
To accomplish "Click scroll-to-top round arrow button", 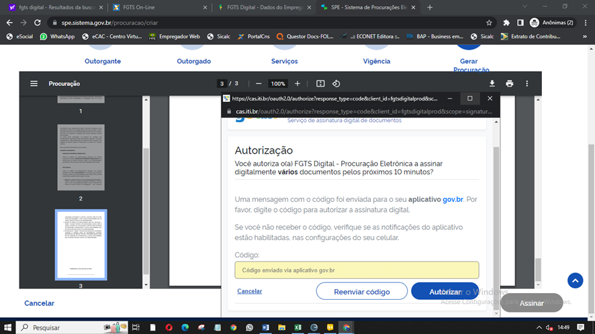I will [x=575, y=280].
